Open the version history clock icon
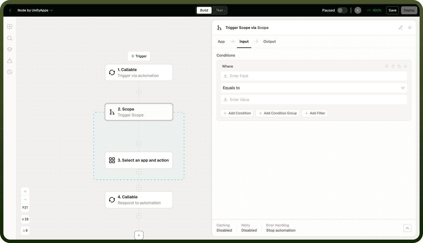Screen dimensions: 423x243 10,72
